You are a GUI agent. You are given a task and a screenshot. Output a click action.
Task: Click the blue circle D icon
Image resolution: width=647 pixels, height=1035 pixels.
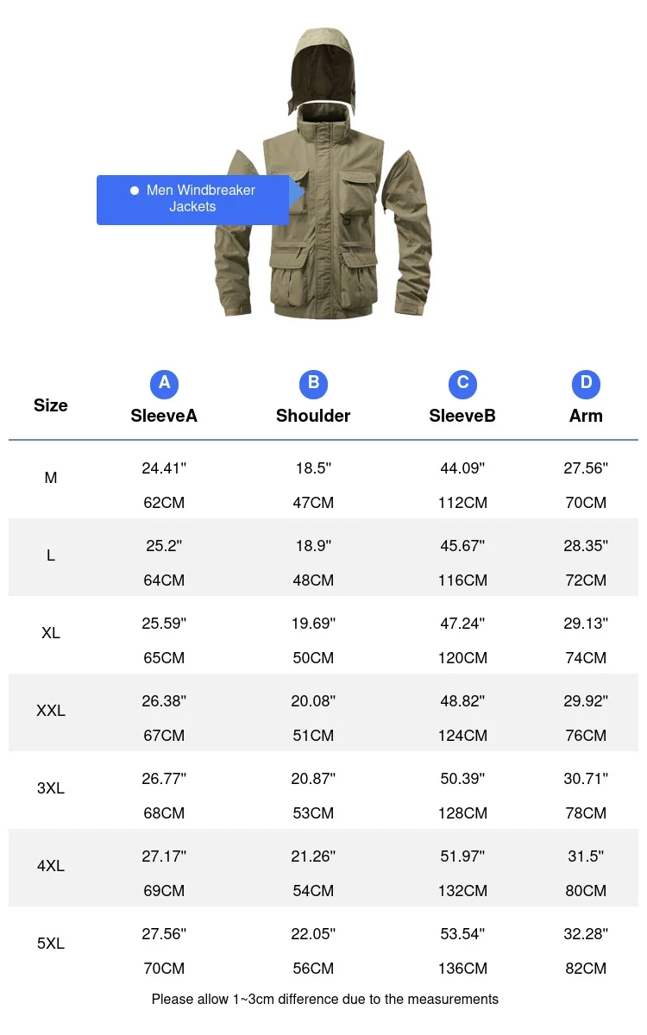[x=586, y=383]
